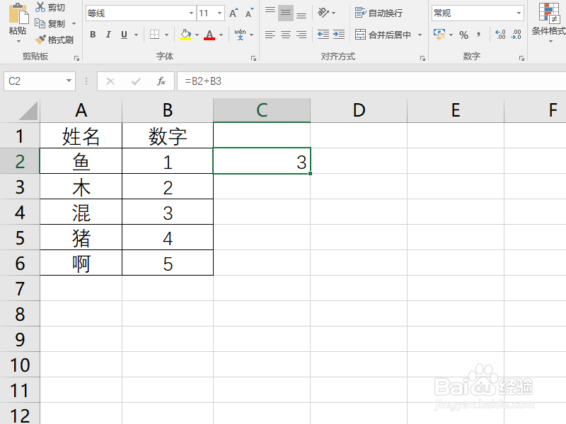Select cell B1 containing 数字

168,136
